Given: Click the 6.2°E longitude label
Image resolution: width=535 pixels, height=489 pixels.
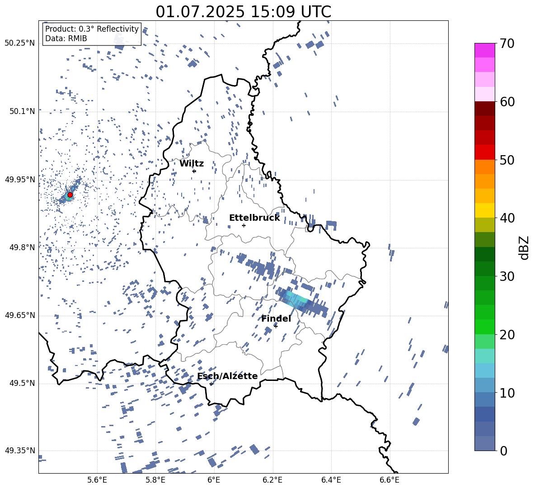Looking at the screenshot, I should [x=272, y=480].
